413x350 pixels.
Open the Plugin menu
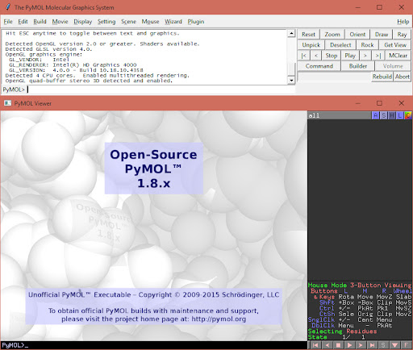click(196, 22)
